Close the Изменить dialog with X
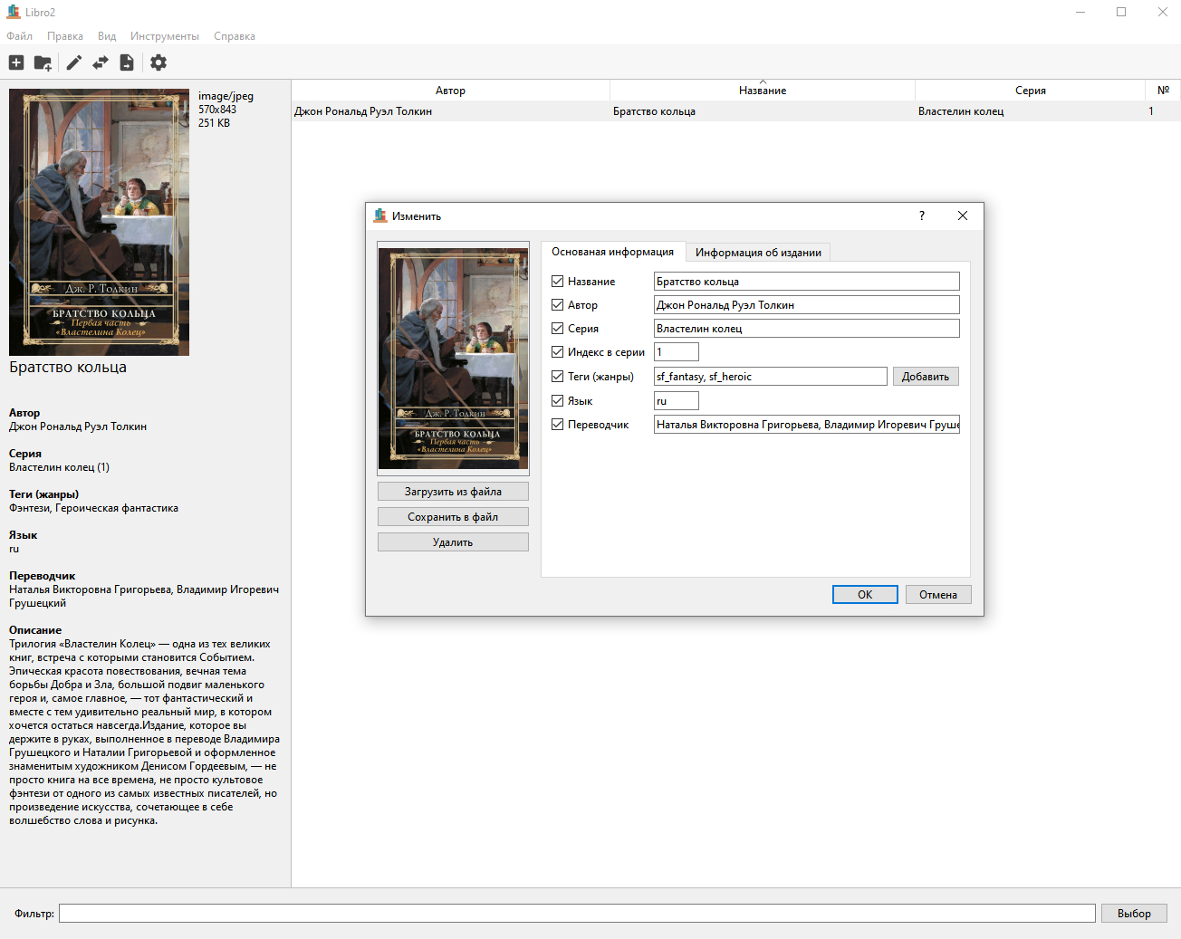This screenshot has height=939, width=1181. [x=963, y=216]
